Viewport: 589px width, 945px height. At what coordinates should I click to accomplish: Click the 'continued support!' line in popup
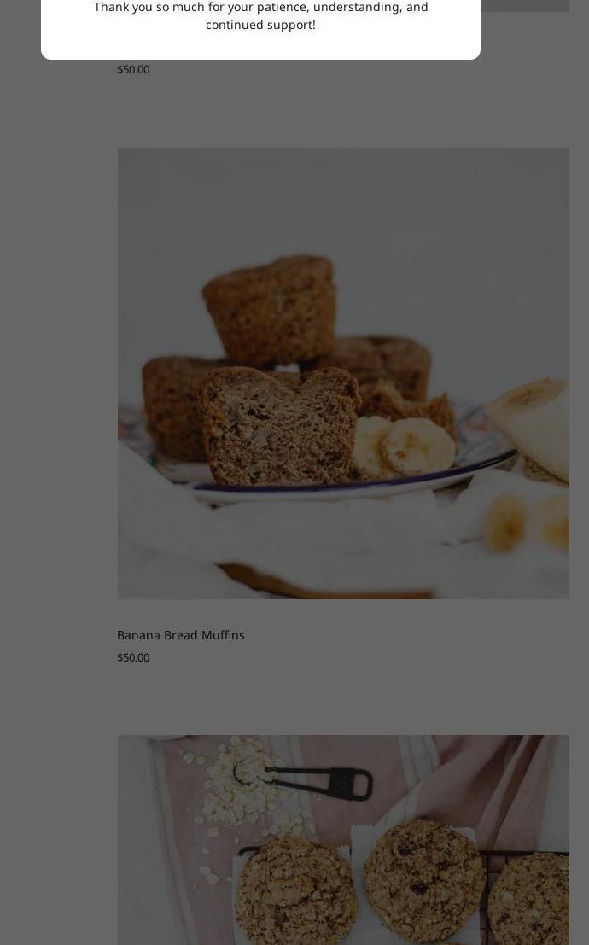click(x=260, y=26)
